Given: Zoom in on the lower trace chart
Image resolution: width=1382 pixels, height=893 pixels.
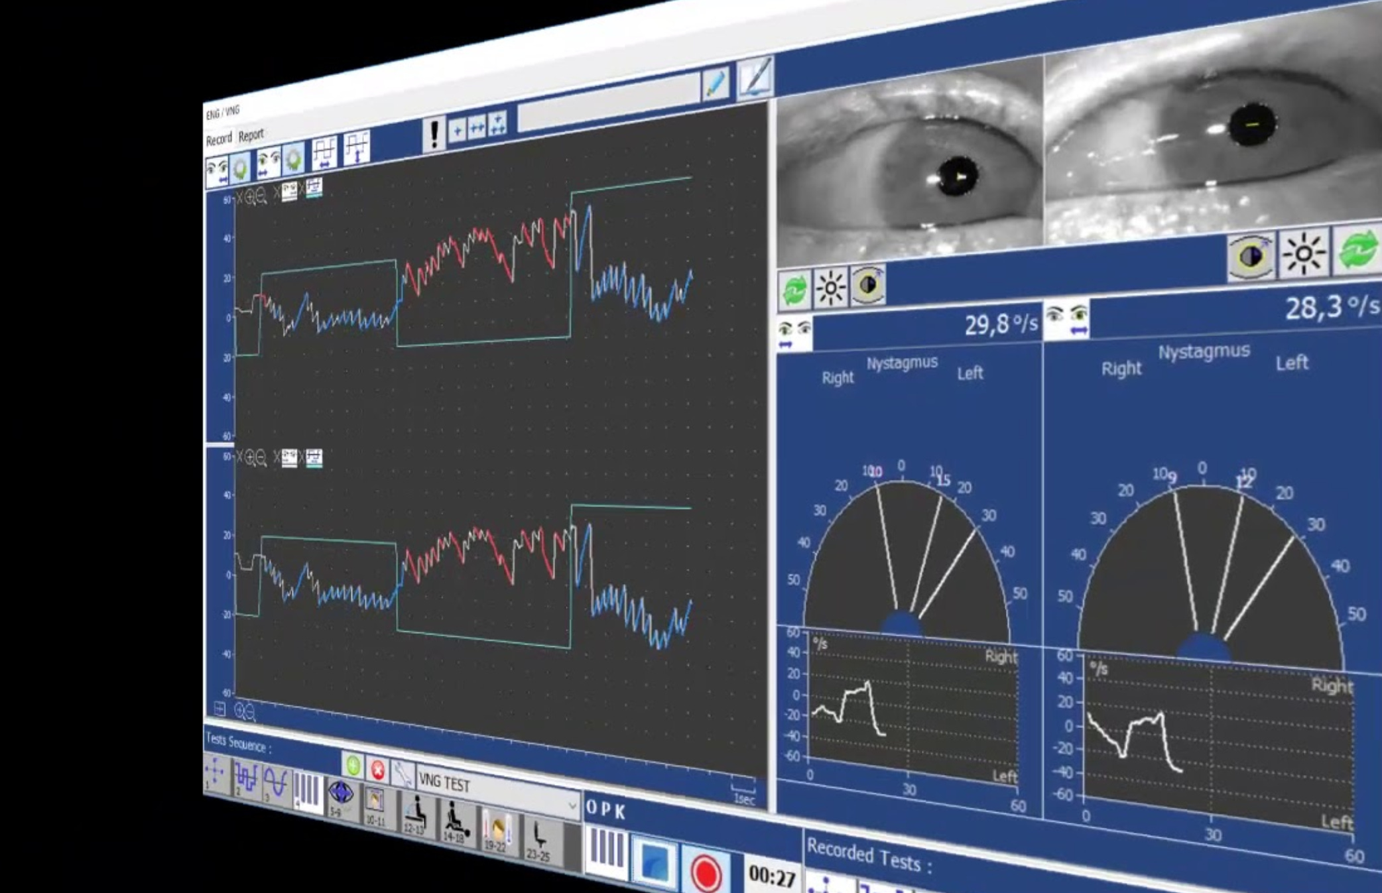Looking at the screenshot, I should point(251,457).
